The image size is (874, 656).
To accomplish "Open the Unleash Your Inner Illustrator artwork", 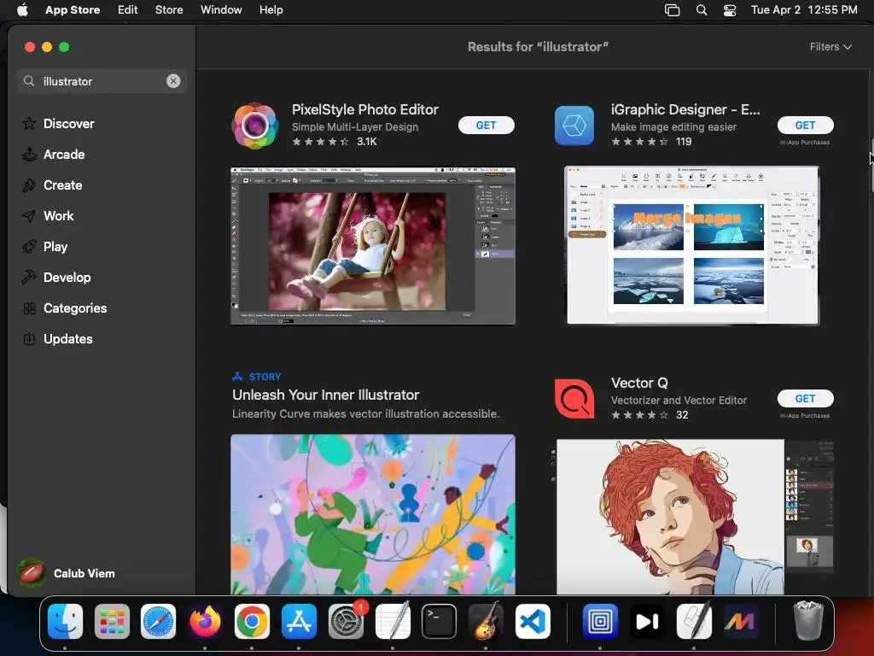I will click(373, 514).
